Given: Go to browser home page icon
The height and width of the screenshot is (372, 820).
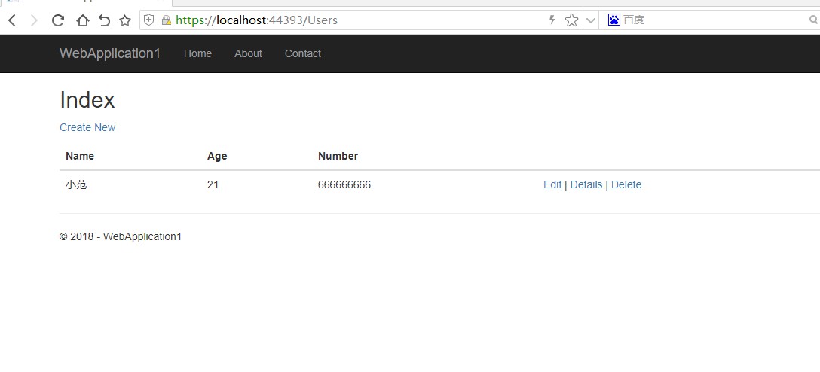Looking at the screenshot, I should (82, 20).
